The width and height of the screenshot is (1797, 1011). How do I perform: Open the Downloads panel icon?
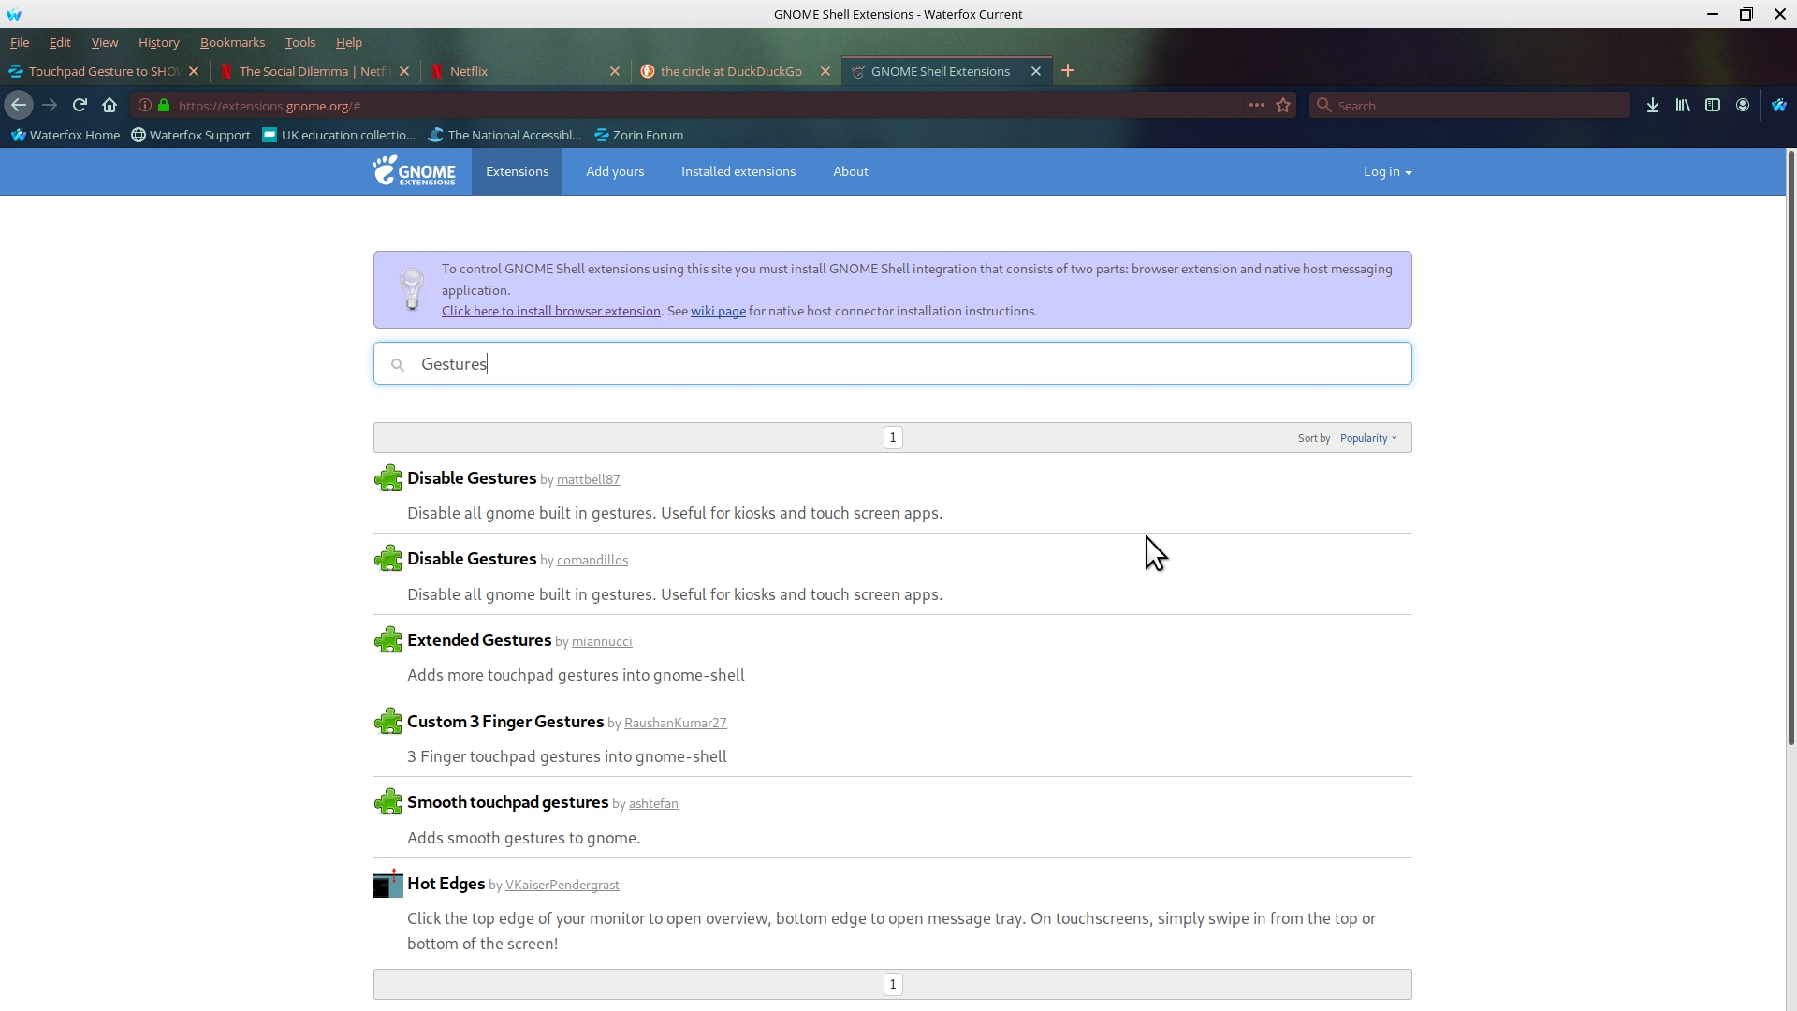click(1653, 105)
